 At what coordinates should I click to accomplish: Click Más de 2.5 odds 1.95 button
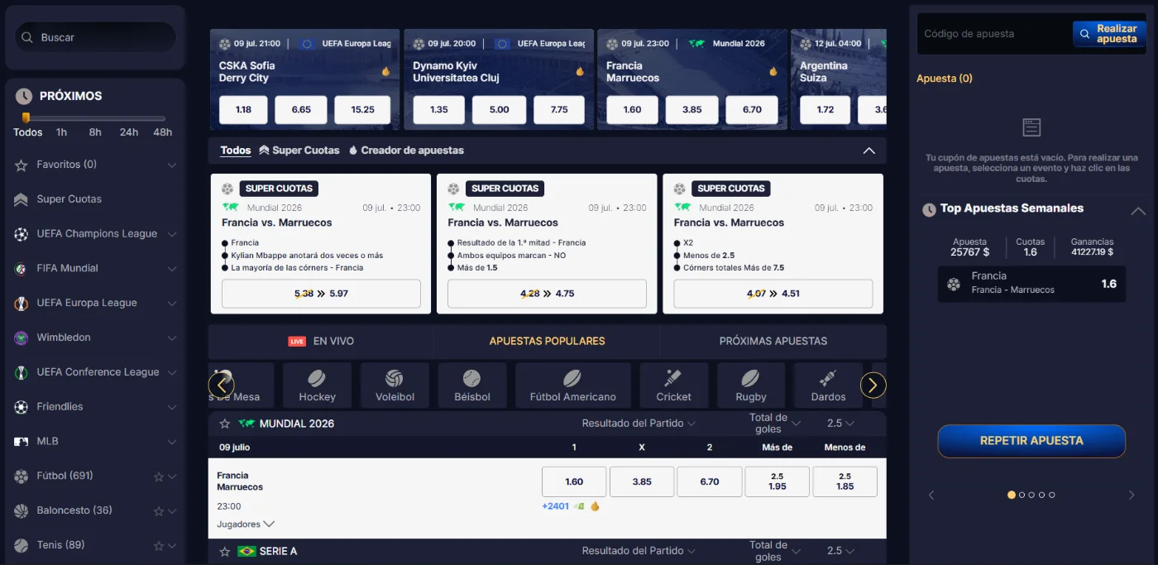(x=778, y=481)
